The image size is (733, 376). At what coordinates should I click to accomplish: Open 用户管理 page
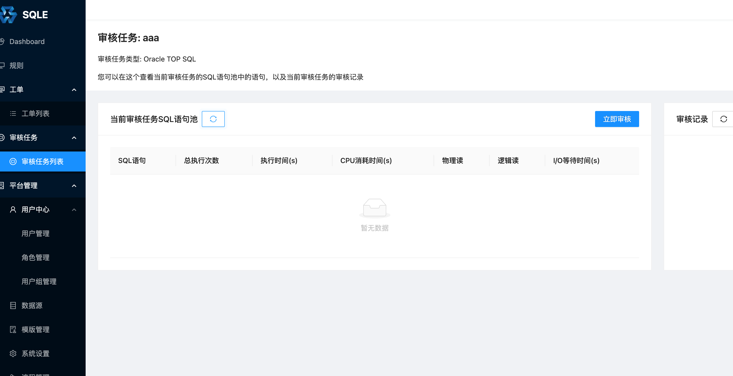pyautogui.click(x=35, y=233)
